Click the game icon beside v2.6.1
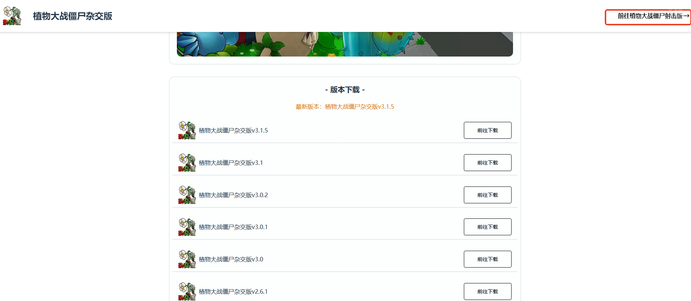The image size is (691, 301). [187, 291]
